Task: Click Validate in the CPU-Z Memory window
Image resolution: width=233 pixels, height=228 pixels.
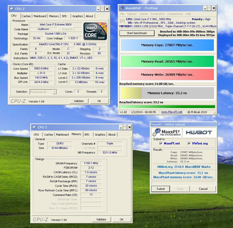Action: coord(101,220)
